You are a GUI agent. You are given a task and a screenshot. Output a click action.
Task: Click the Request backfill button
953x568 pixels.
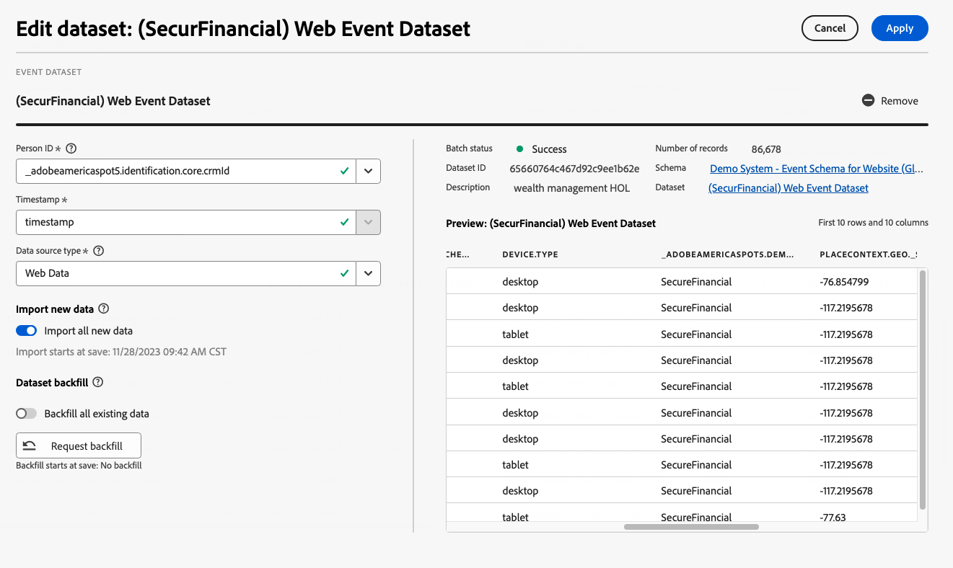(x=79, y=446)
